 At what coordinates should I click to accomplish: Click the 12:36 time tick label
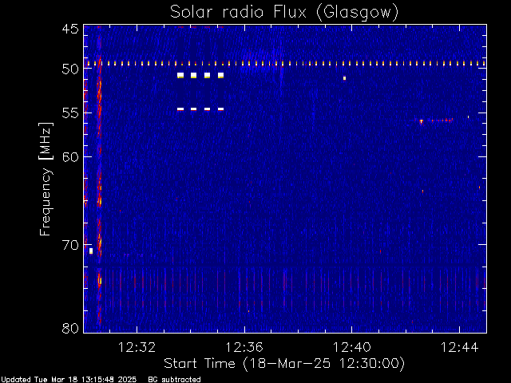pyautogui.click(x=244, y=347)
